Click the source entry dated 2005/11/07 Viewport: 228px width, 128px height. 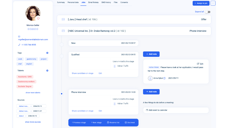pos(31,111)
